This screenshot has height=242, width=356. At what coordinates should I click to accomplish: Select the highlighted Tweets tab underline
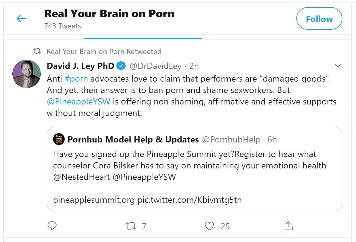click(x=143, y=38)
